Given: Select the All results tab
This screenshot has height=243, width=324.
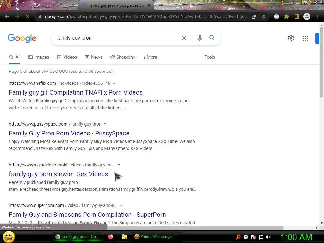Looking at the screenshot, I should 15,57.
